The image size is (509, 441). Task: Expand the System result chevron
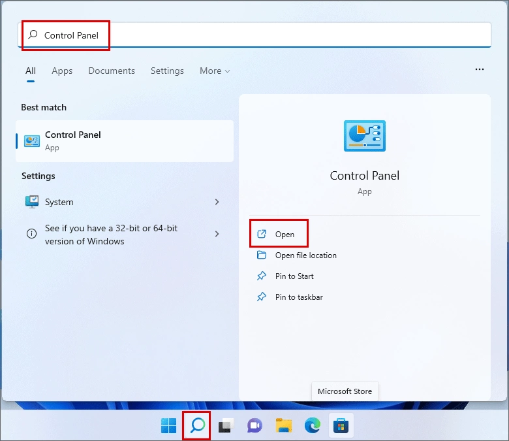coord(217,202)
